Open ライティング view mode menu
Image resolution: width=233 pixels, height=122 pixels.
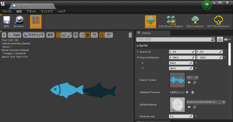point(34,35)
